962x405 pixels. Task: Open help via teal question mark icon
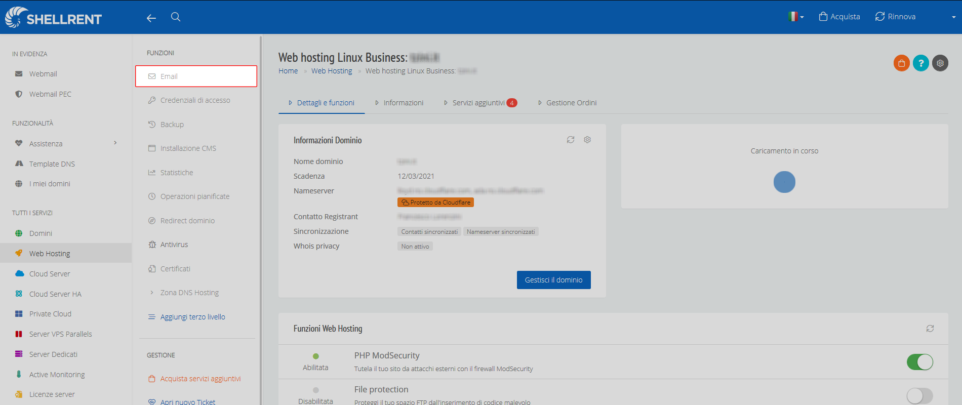920,63
